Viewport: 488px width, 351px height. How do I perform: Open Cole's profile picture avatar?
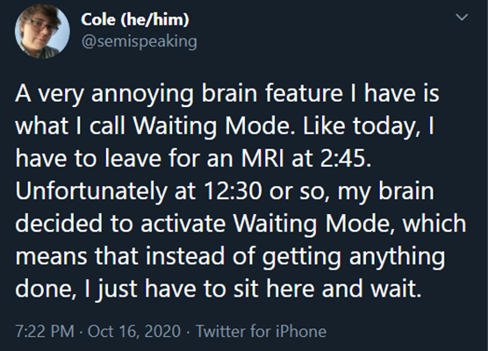(x=42, y=31)
